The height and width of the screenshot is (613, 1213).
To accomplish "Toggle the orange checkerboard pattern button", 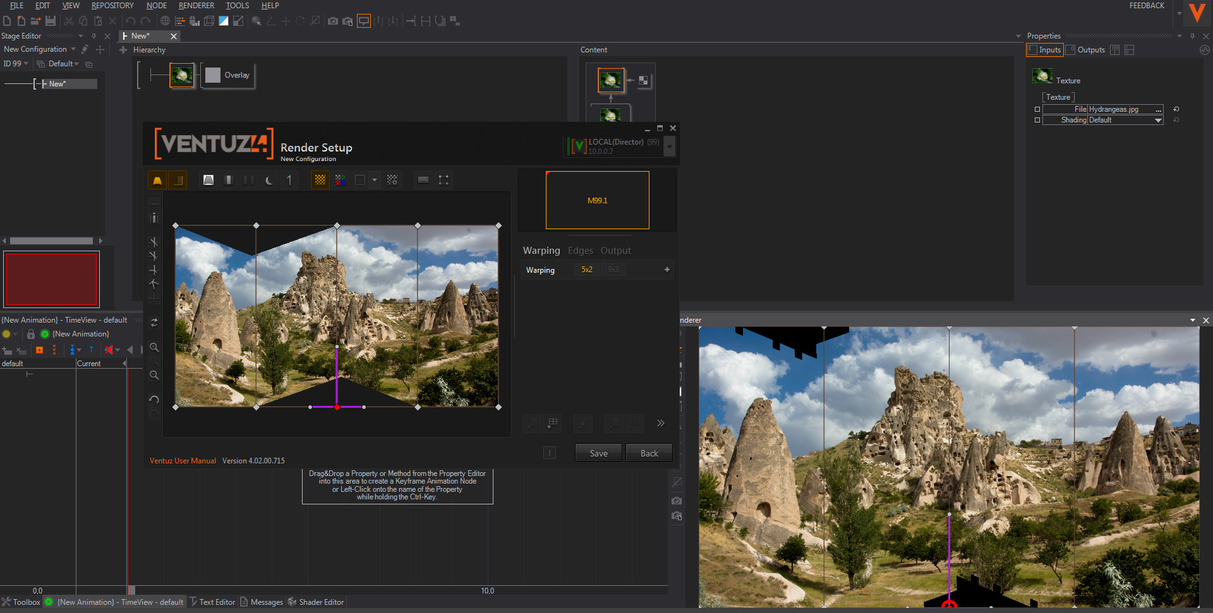I will (320, 180).
